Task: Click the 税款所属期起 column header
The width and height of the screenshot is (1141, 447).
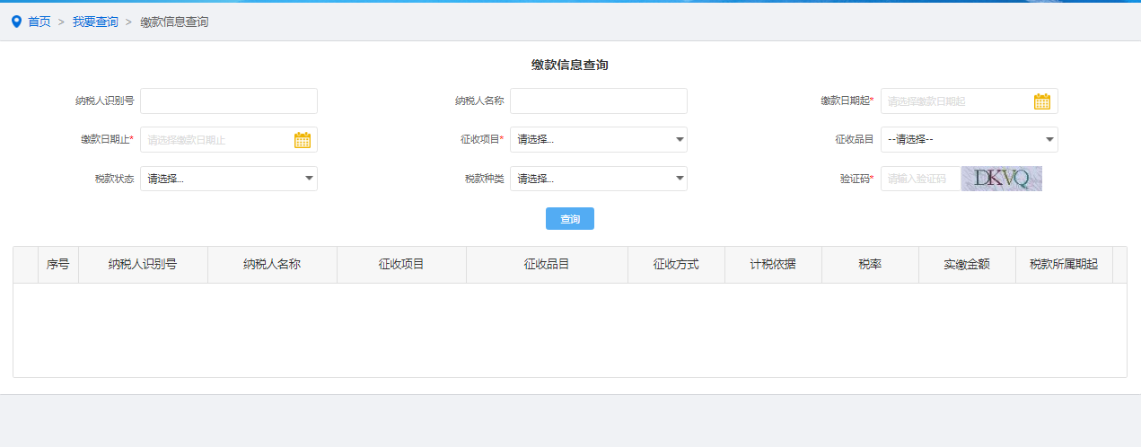Action: [1065, 265]
